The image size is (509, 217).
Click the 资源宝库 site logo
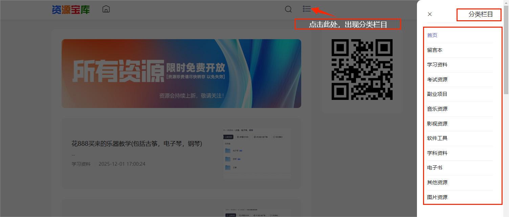(71, 9)
